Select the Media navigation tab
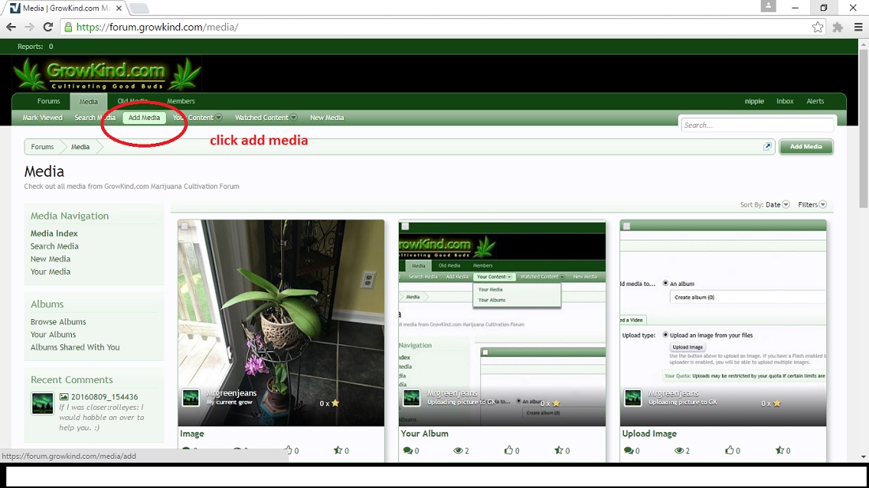This screenshot has height=488, width=869. [x=88, y=101]
